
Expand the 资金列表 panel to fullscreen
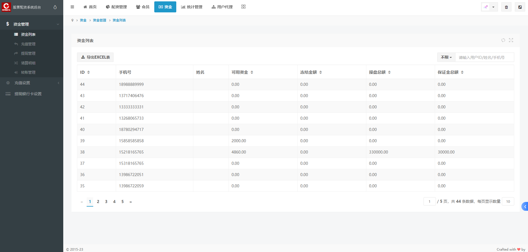click(x=511, y=40)
